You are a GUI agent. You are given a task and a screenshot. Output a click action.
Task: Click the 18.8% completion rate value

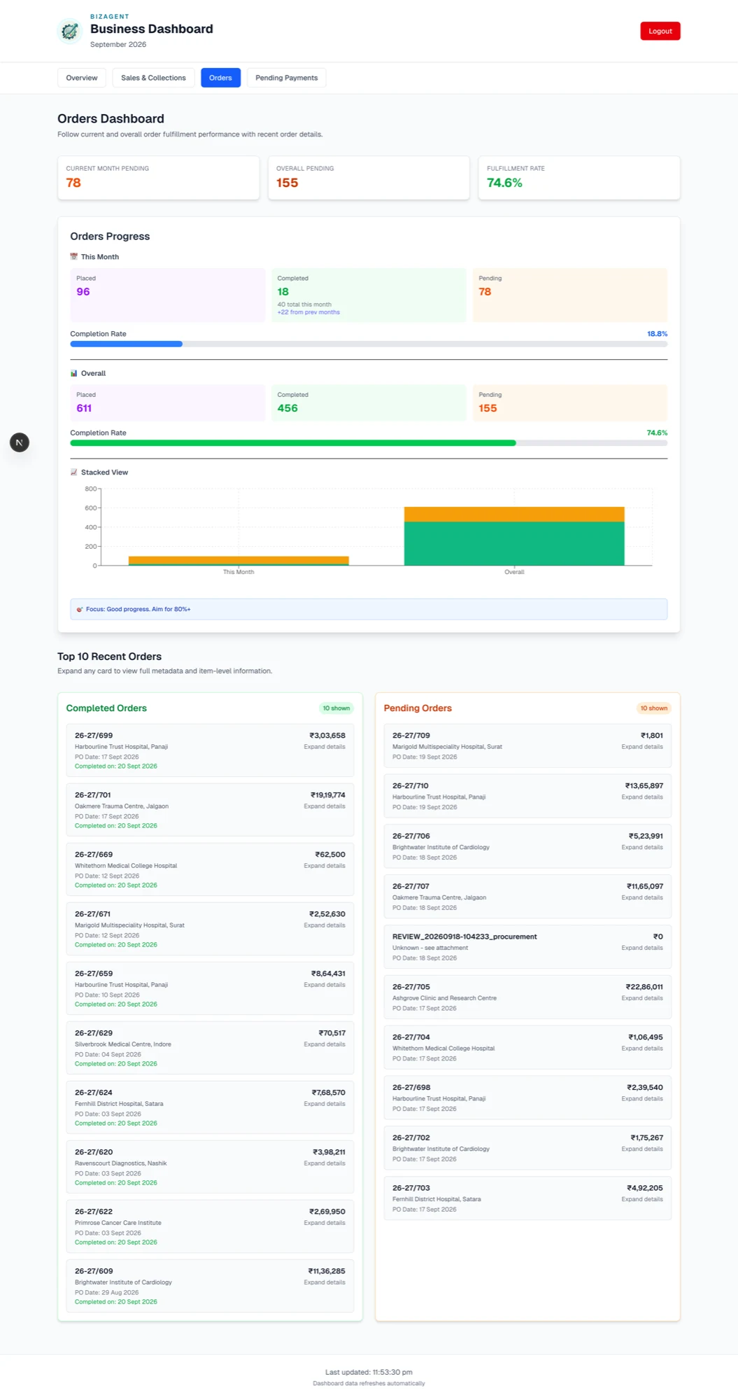pyautogui.click(x=657, y=334)
